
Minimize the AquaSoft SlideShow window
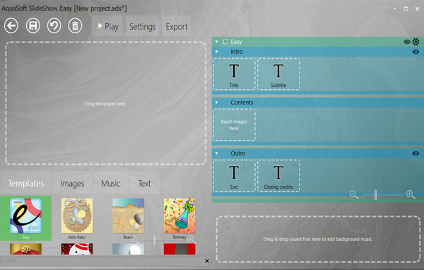[394, 9]
